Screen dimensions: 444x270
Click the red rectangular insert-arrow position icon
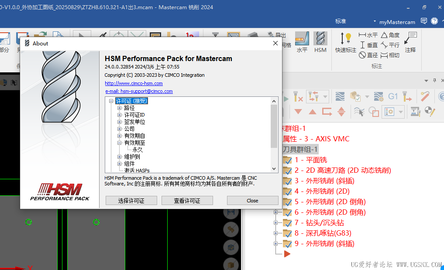coord(327,112)
